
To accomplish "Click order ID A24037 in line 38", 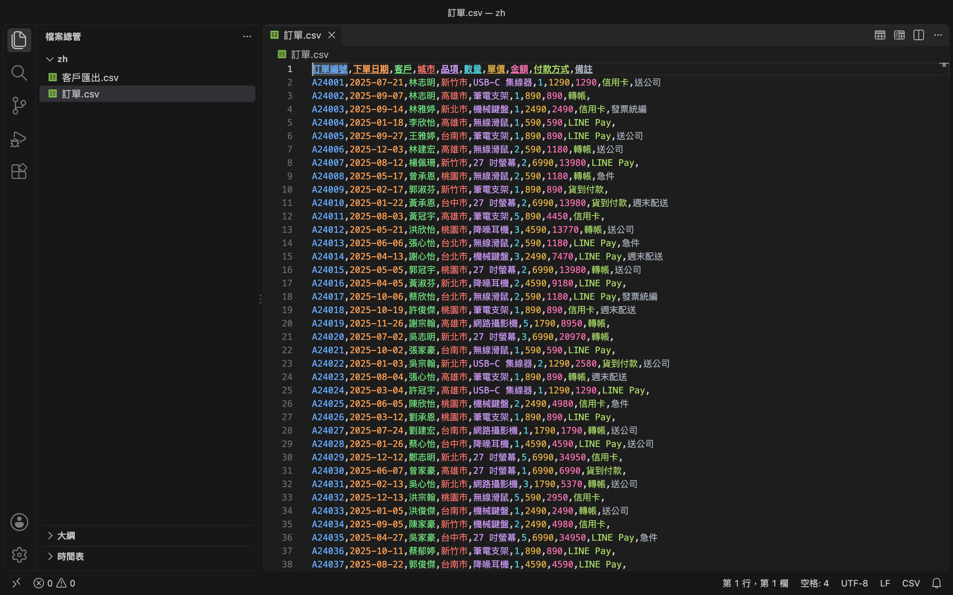I will click(328, 564).
